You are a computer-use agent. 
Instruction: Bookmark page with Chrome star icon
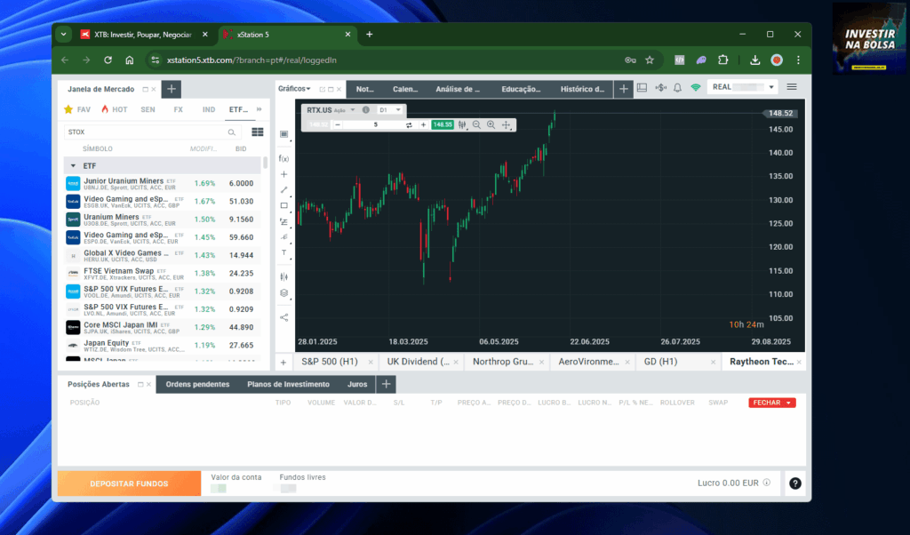tap(650, 60)
